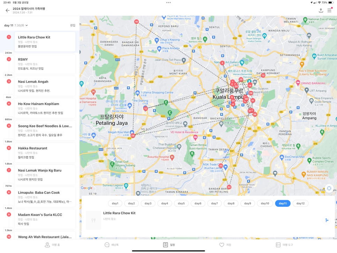Tap Plaza Arkadia map pin
The width and height of the screenshot is (337, 253).
[x=159, y=49]
